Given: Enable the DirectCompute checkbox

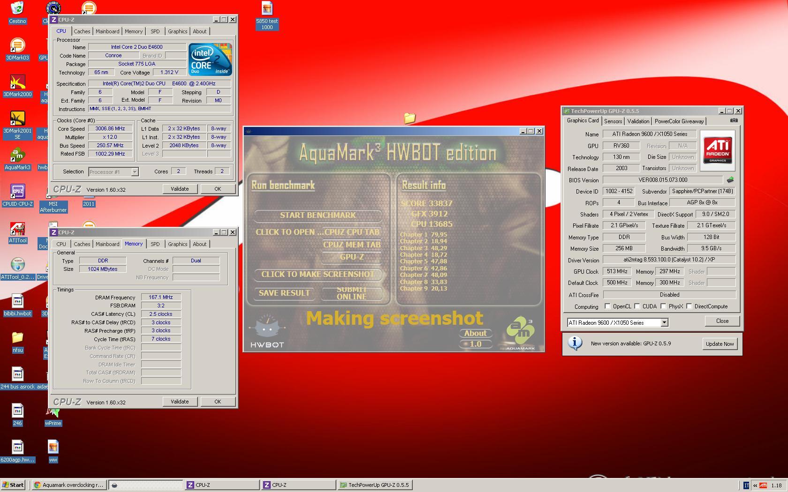Looking at the screenshot, I should coord(689,306).
